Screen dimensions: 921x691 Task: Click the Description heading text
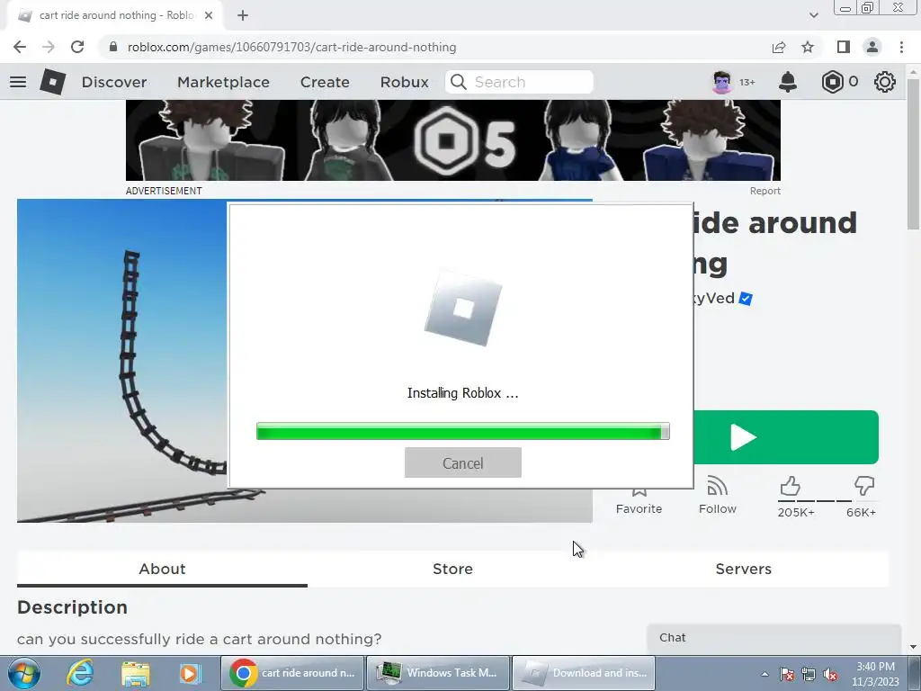click(72, 607)
